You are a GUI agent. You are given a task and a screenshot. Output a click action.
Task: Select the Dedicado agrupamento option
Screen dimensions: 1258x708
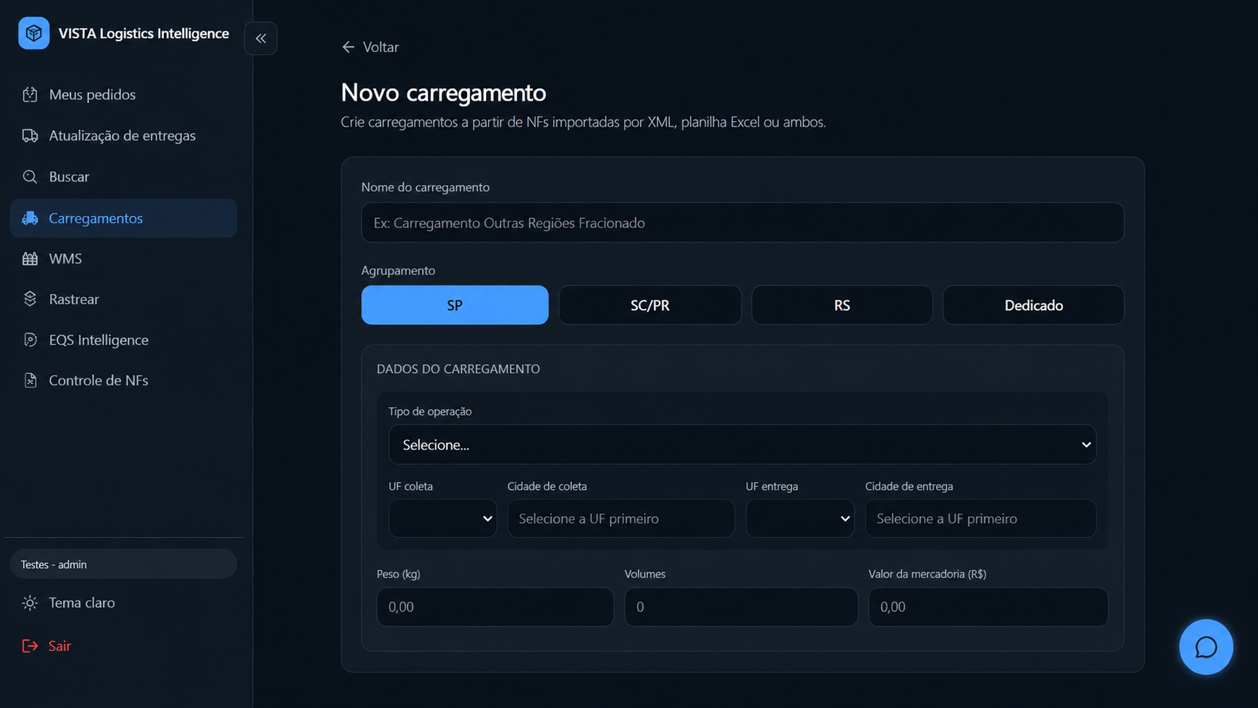coord(1034,305)
